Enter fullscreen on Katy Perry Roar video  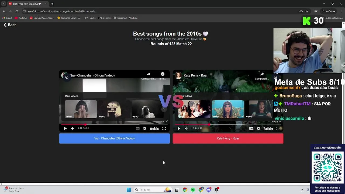point(278,129)
